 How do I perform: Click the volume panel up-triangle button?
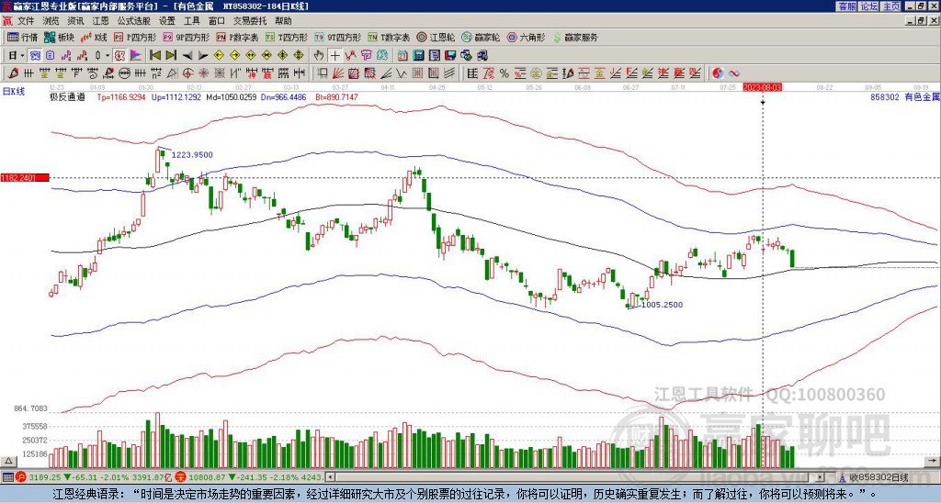[8, 461]
